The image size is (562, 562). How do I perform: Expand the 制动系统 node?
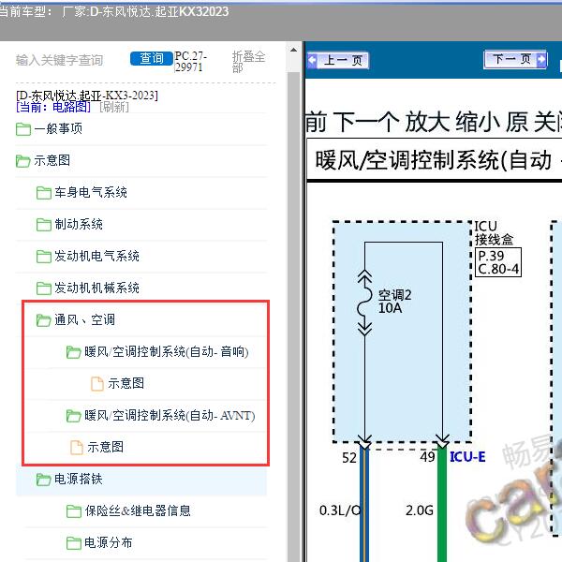[79, 225]
